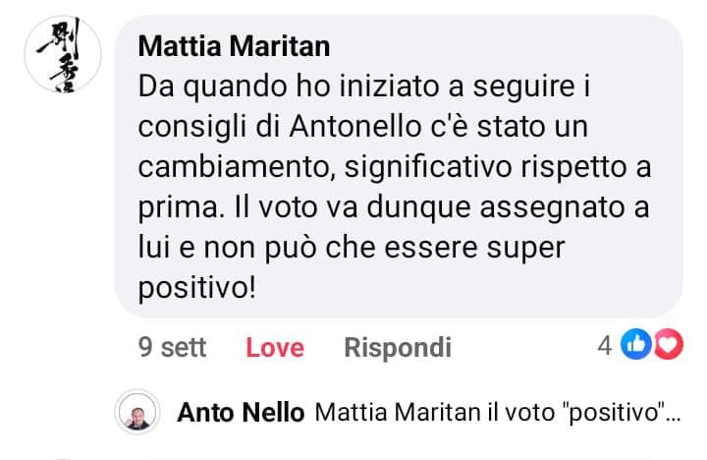View the reactions count of 4
707x460 pixels.
pyautogui.click(x=605, y=345)
